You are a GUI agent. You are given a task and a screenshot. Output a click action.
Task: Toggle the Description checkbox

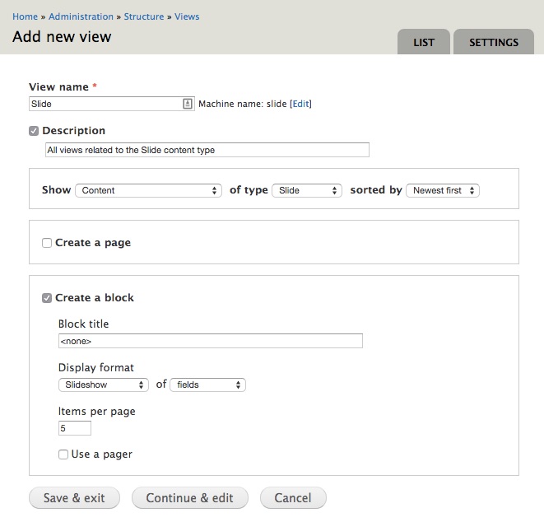(34, 131)
